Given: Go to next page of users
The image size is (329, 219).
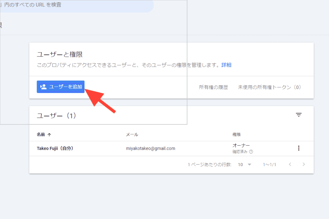Looking at the screenshot, I should [x=304, y=164].
